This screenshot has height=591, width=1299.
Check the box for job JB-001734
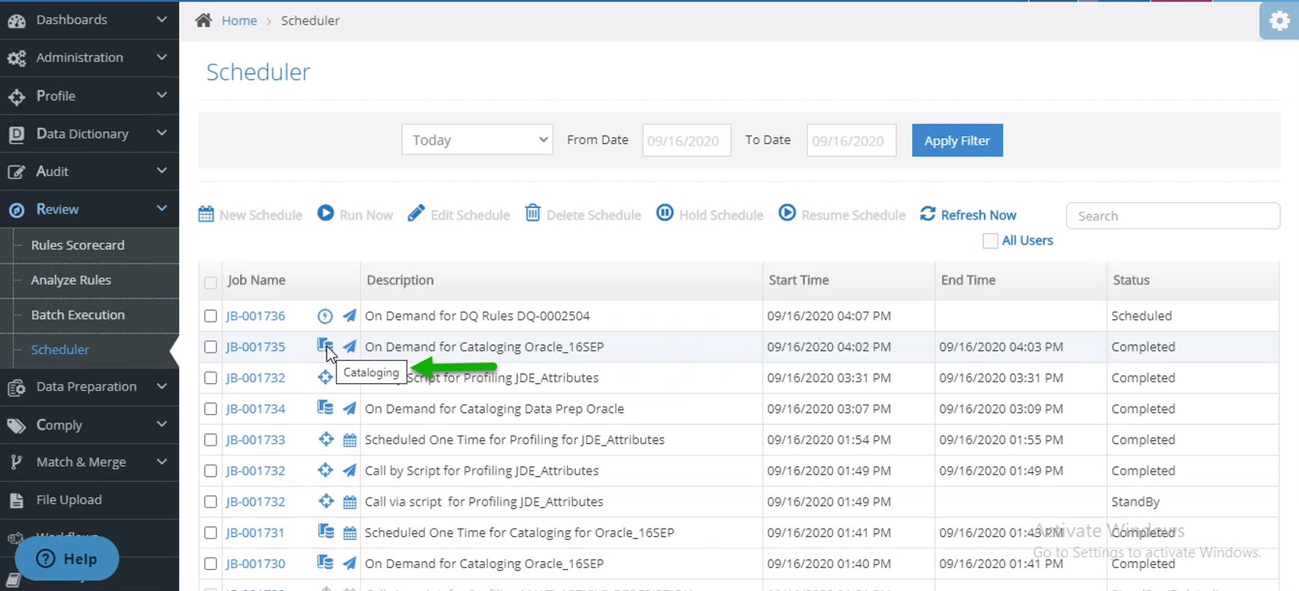coord(211,409)
